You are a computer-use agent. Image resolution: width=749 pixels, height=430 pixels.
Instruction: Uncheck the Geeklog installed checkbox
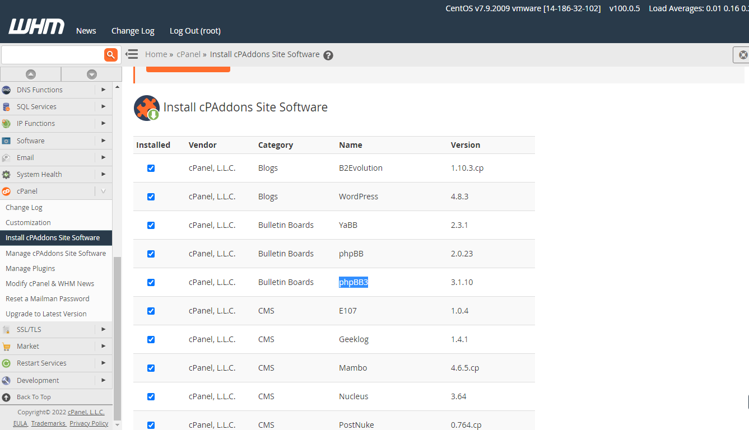151,339
